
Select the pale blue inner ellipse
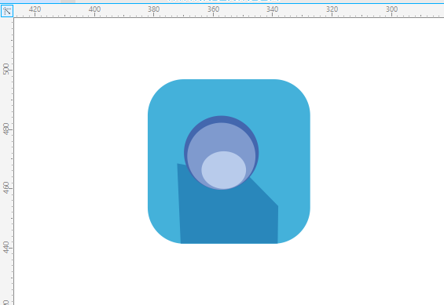tap(224, 170)
